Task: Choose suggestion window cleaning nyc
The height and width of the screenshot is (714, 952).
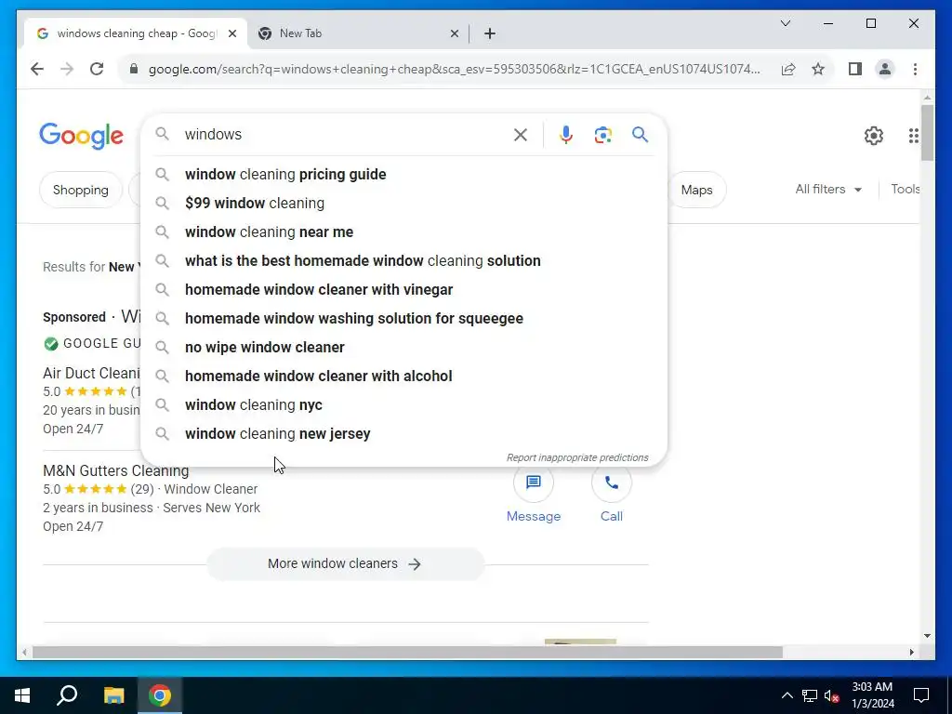Action: coord(403,405)
